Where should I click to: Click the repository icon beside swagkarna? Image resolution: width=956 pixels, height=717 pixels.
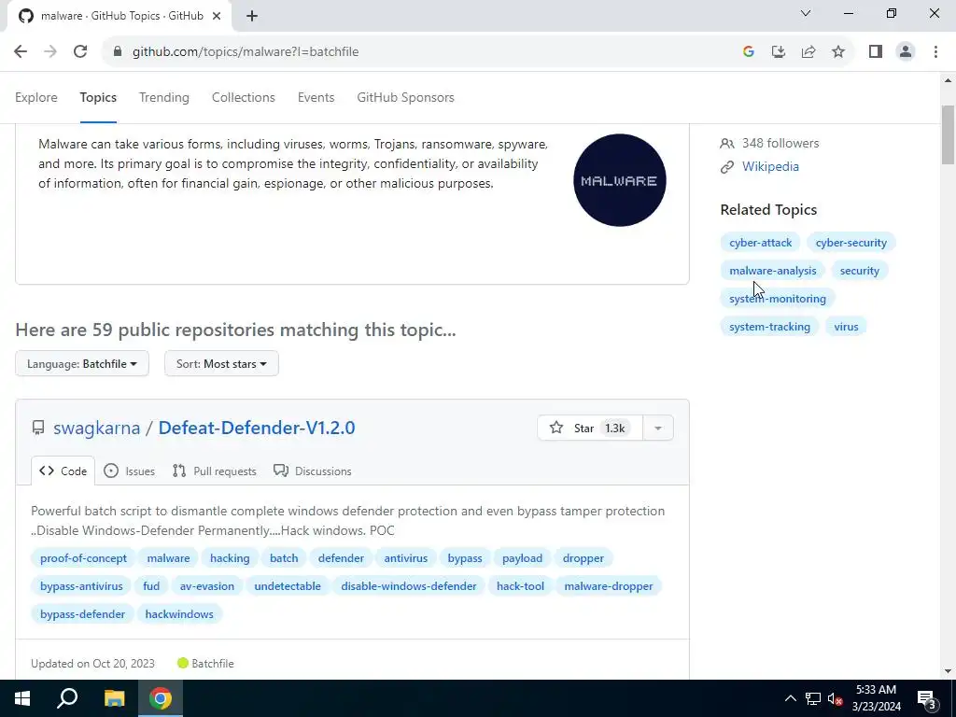(x=38, y=428)
